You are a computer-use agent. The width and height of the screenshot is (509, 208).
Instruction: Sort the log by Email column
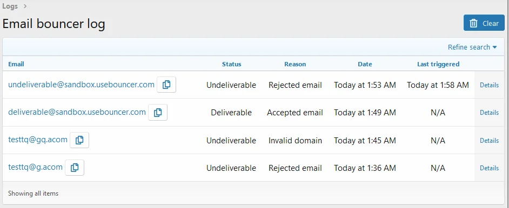pyautogui.click(x=16, y=64)
